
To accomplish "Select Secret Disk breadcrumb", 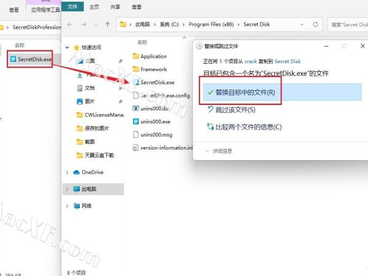I will (x=257, y=25).
